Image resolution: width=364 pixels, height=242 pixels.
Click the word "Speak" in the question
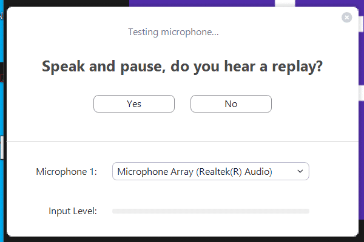62,67
